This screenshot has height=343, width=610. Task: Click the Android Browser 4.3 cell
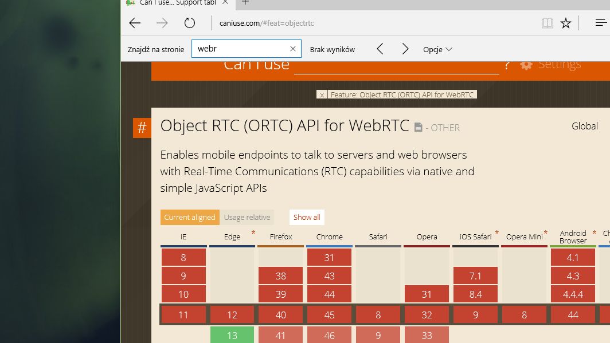click(573, 276)
